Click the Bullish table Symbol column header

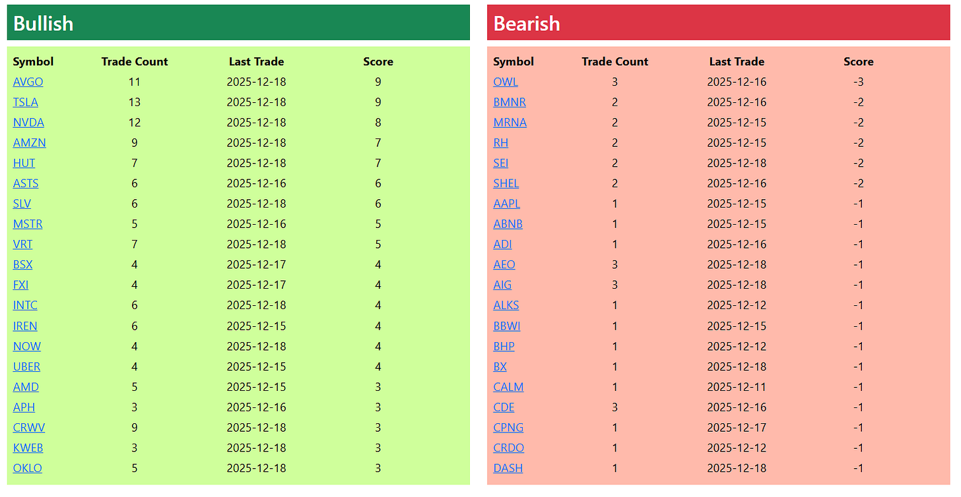34,62
